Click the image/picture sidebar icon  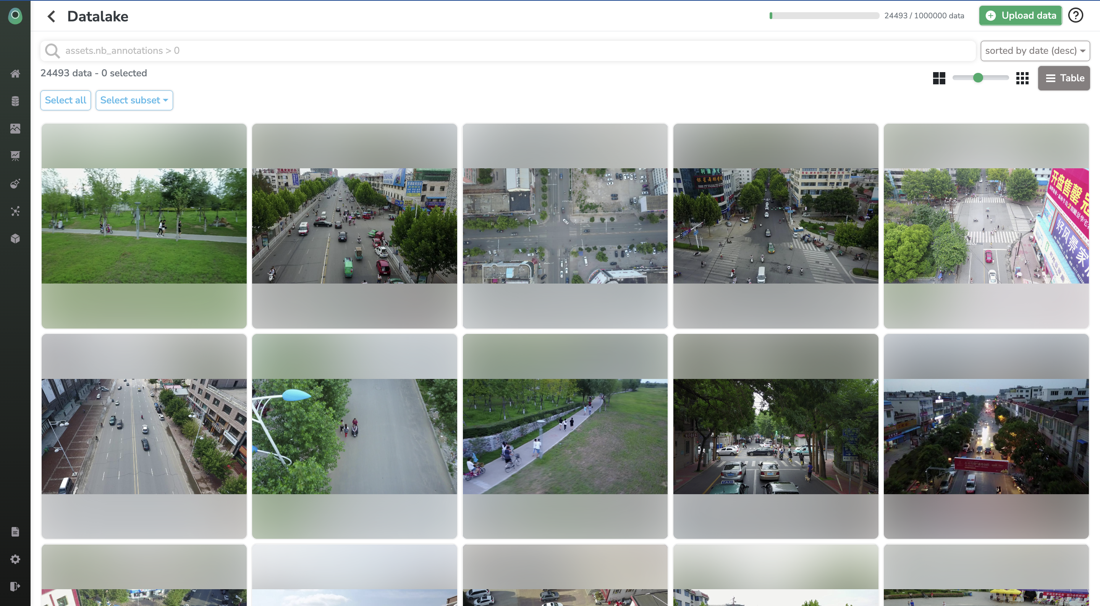click(x=15, y=129)
